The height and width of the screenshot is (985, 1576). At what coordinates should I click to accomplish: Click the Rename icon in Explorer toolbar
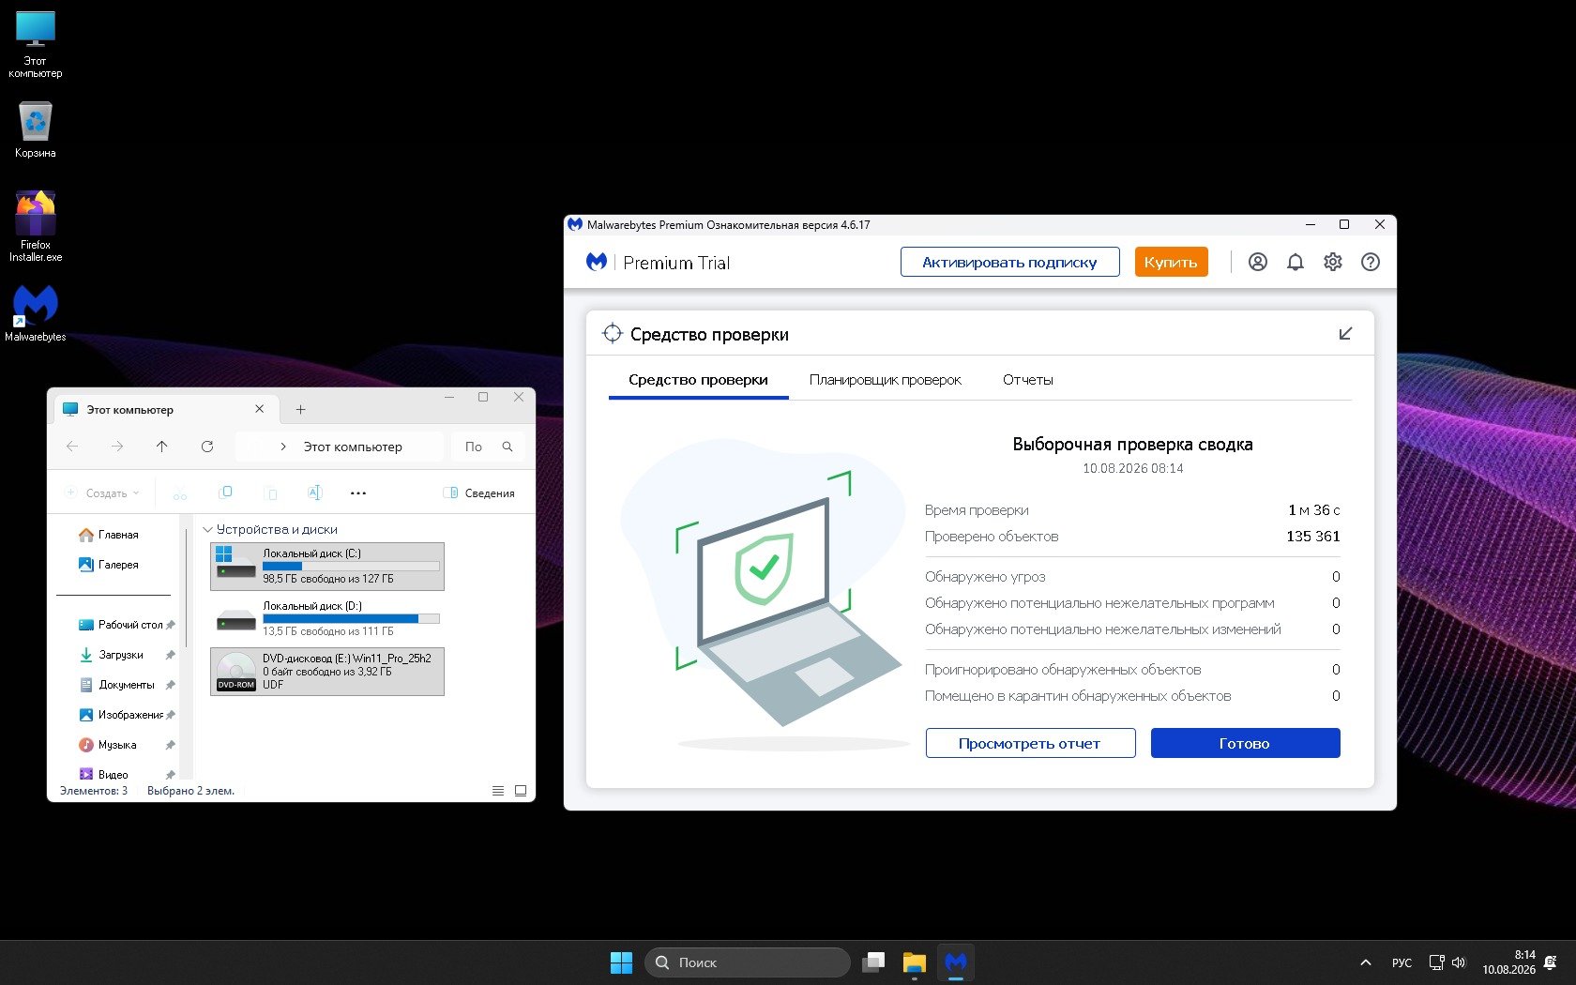314,492
